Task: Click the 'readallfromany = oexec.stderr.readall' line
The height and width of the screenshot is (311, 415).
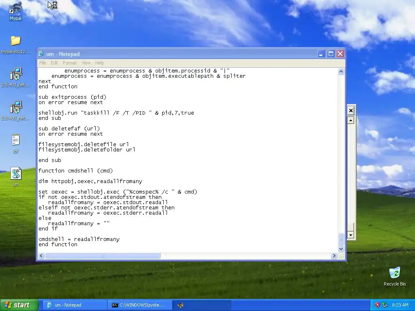Action: (108, 213)
